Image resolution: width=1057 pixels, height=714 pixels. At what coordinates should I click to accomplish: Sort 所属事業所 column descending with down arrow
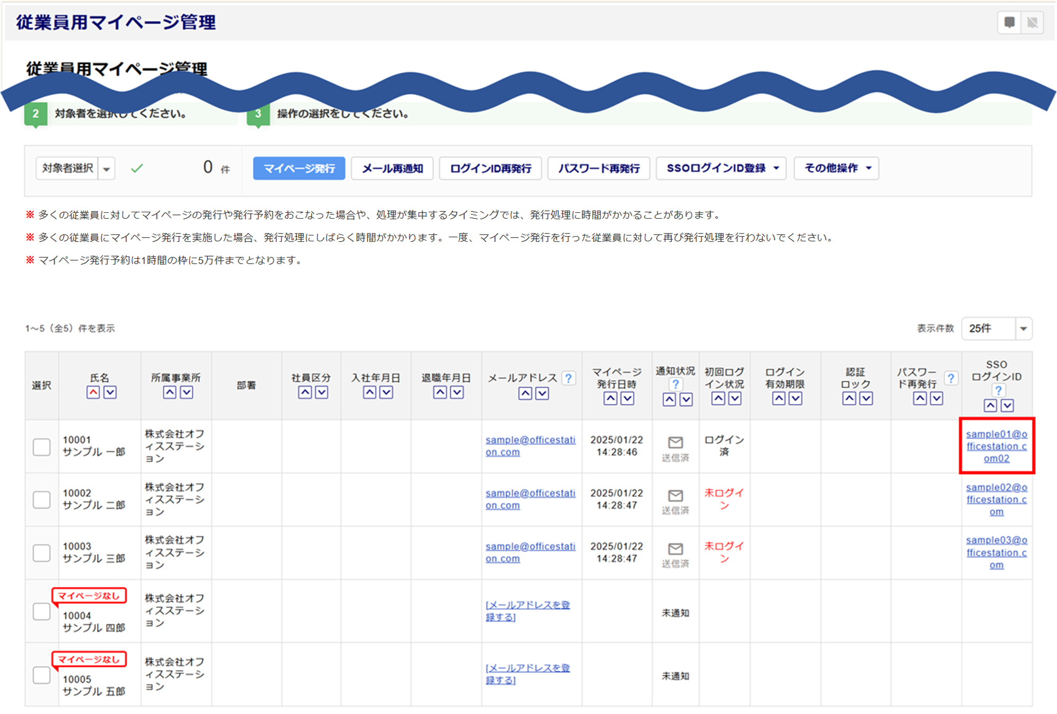[187, 392]
